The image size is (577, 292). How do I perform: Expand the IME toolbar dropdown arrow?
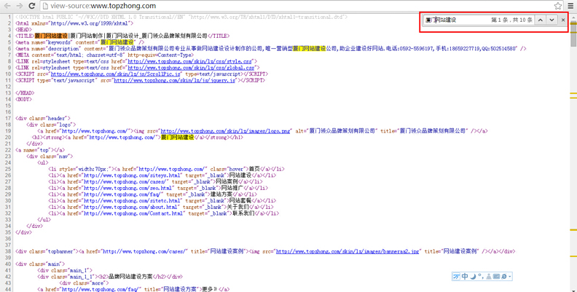510,277
